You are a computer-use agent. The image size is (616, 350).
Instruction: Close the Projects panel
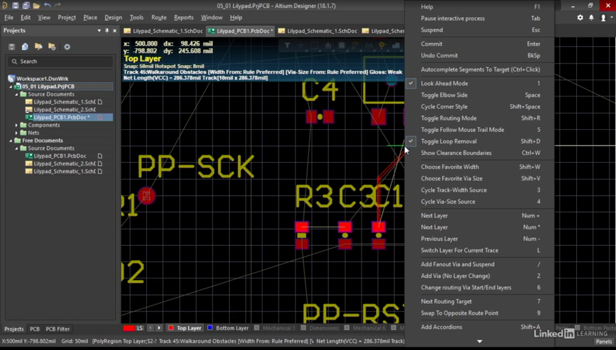pos(115,31)
